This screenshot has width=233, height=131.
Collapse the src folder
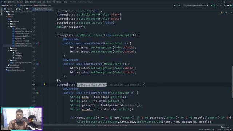(7, 19)
